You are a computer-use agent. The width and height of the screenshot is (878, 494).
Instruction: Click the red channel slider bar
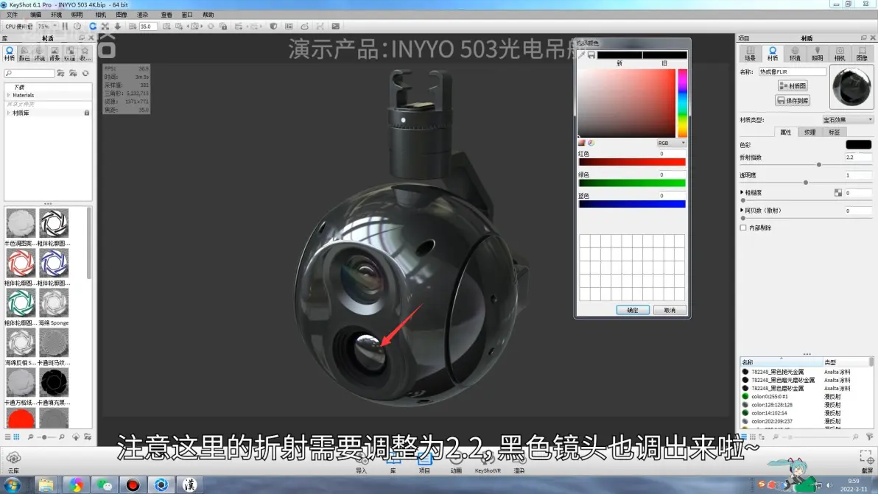[632, 162]
